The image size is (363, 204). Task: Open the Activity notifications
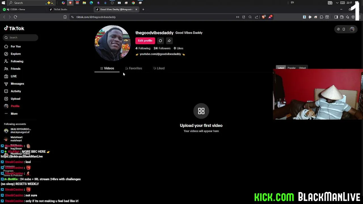pos(12,91)
